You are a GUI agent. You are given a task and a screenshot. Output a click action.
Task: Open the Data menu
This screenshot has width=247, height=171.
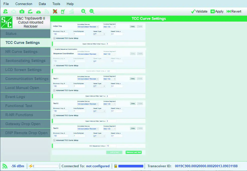click(x=42, y=4)
